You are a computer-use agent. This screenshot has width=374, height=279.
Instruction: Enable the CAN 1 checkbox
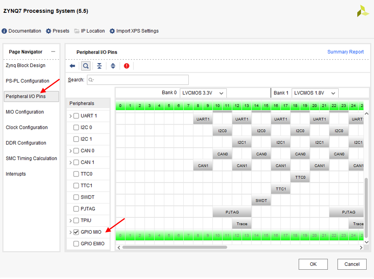pos(76,163)
